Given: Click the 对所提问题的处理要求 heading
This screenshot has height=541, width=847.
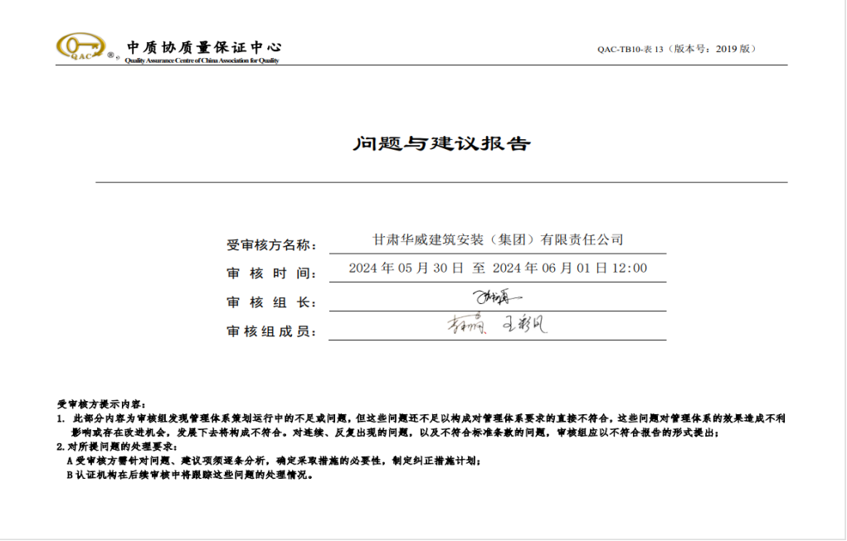Looking at the screenshot, I should pyautogui.click(x=115, y=447).
